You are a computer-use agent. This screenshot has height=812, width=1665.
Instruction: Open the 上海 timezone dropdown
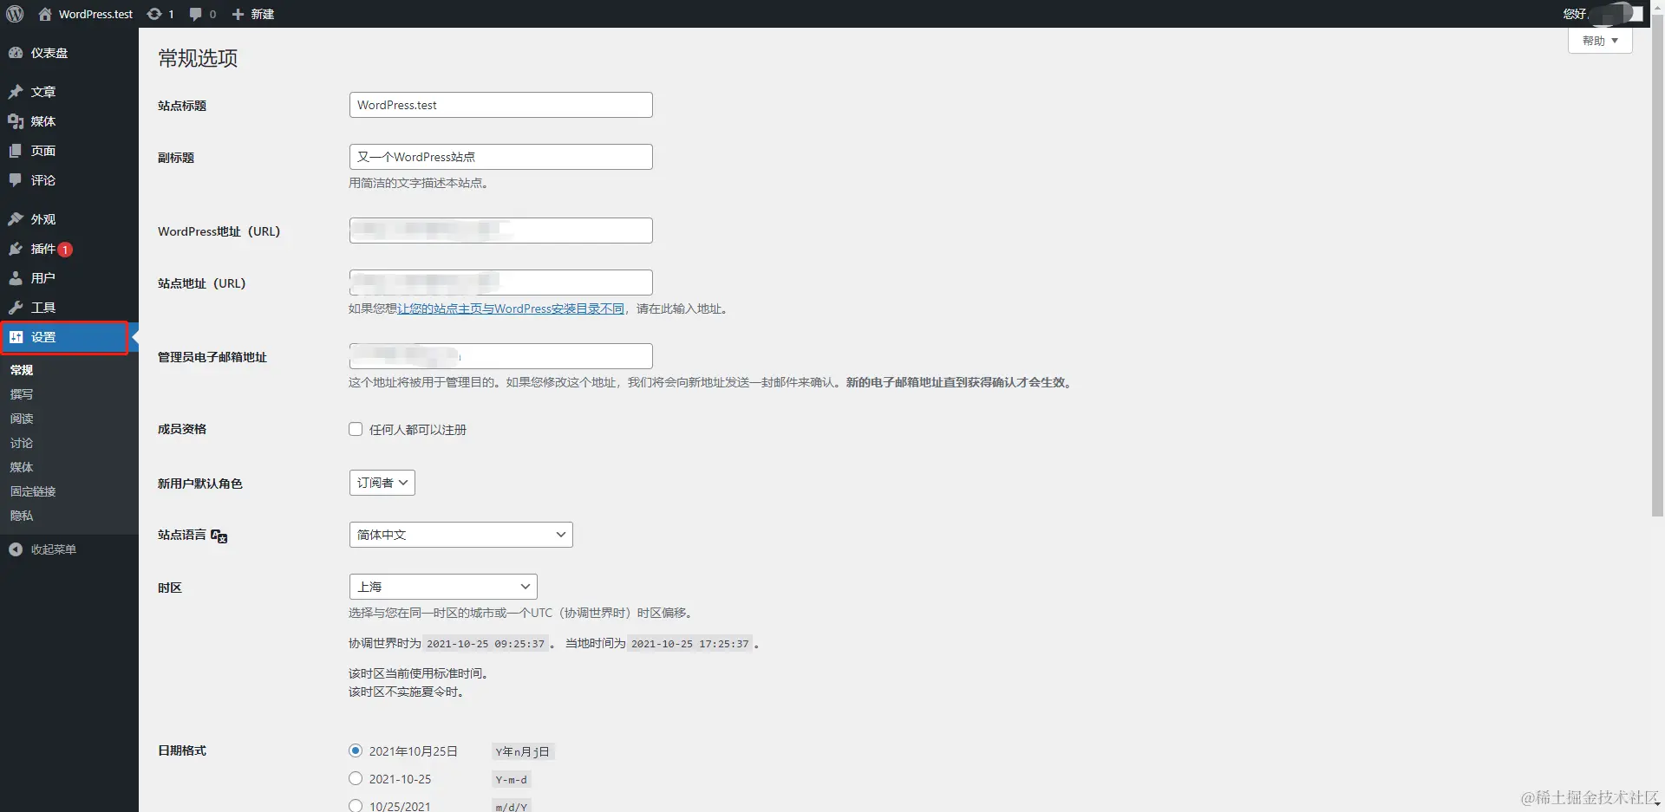443,587
